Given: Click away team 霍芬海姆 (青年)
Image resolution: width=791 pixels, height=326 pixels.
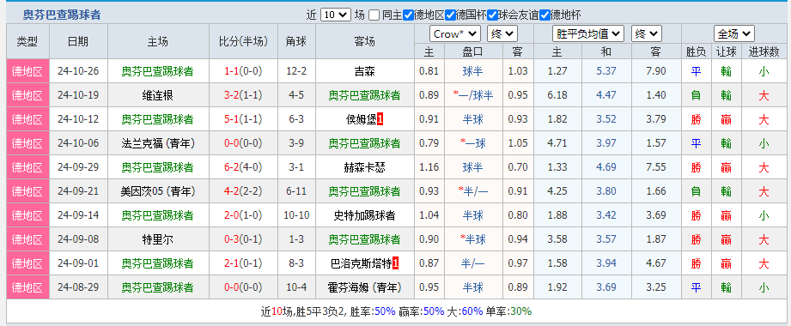Looking at the screenshot, I should (x=365, y=287).
